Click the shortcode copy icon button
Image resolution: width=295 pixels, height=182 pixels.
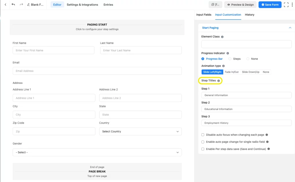click(215, 5)
